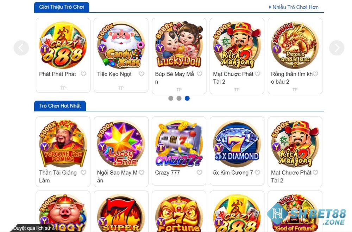Launch the Lucky Star game icon
This screenshot has width=352, height=232.
pyautogui.click(x=121, y=144)
